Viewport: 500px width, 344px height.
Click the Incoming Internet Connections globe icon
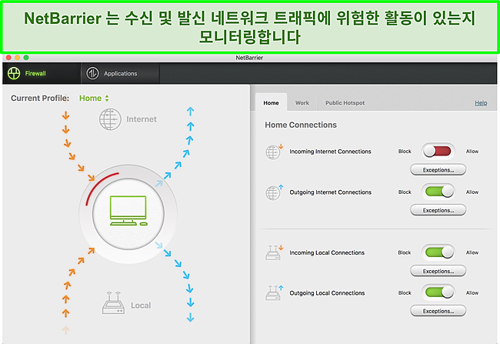tap(274, 152)
